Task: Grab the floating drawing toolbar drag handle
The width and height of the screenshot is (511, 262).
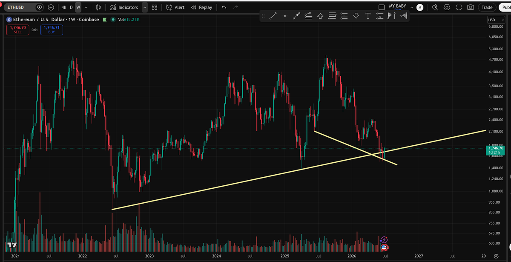Action: [263, 16]
